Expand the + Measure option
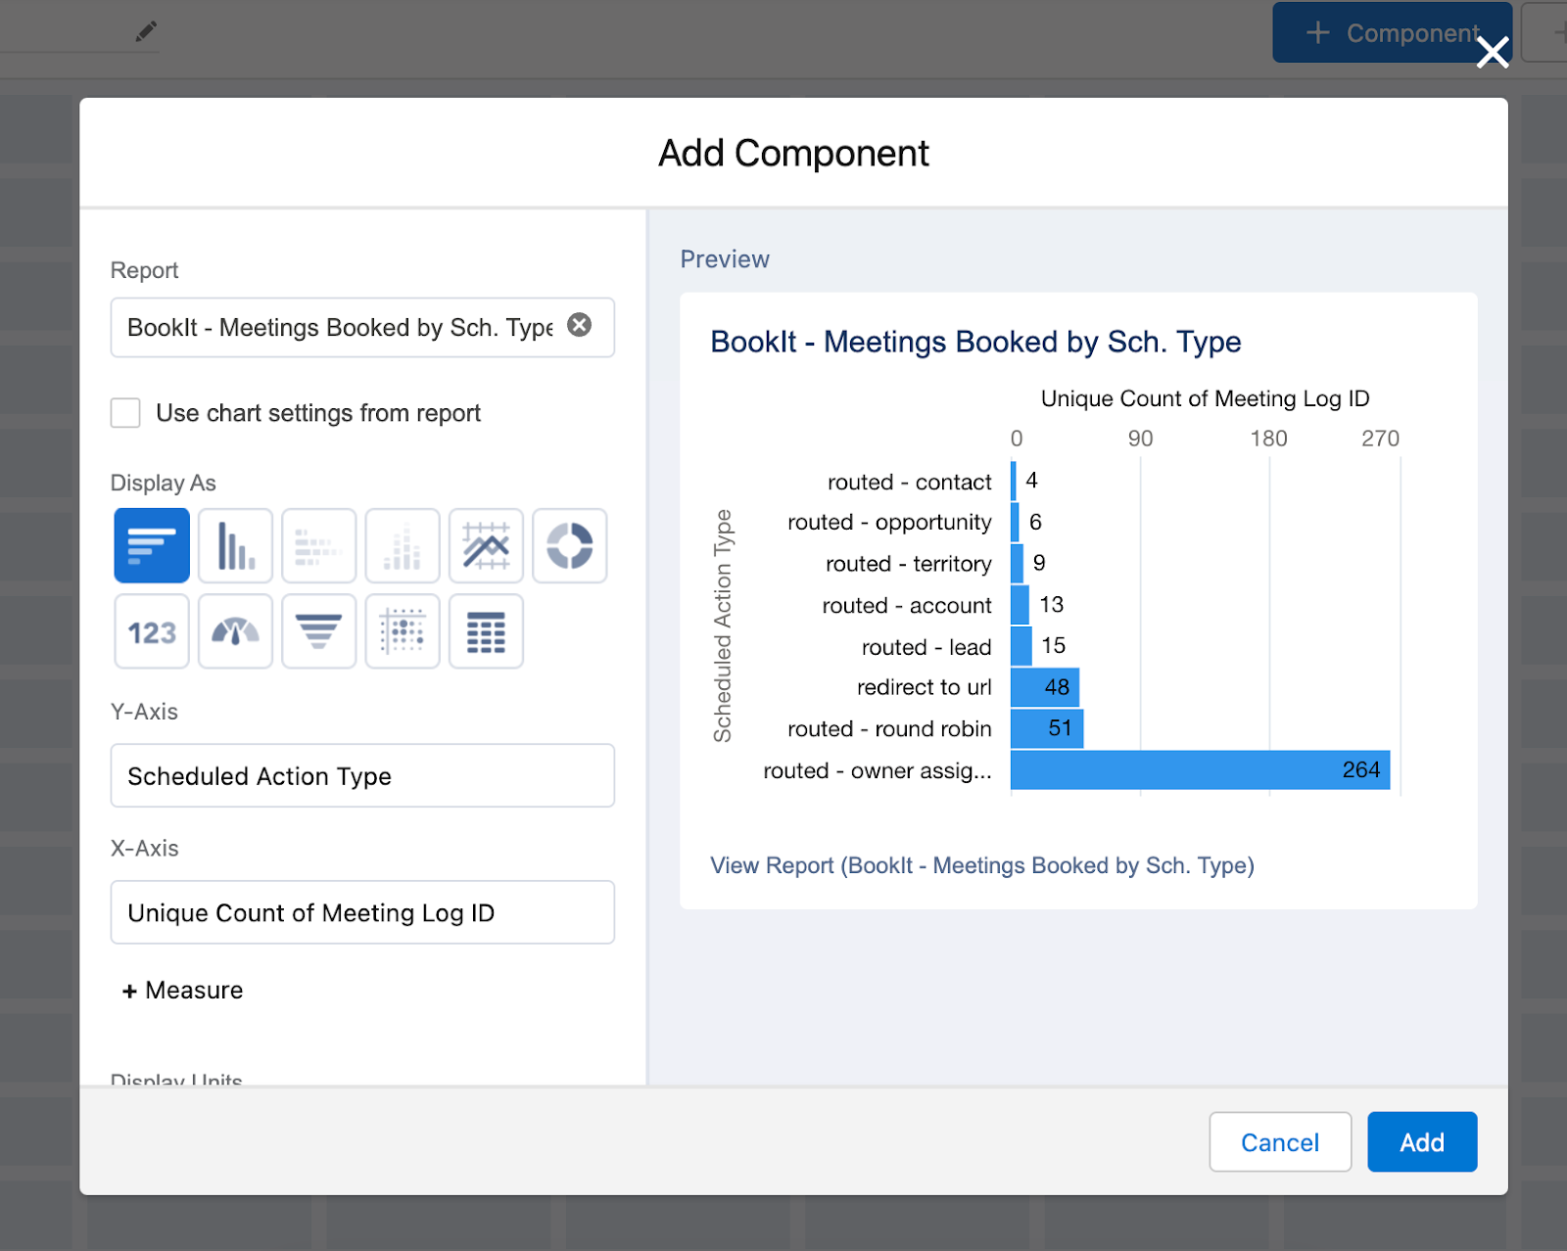 pos(183,991)
